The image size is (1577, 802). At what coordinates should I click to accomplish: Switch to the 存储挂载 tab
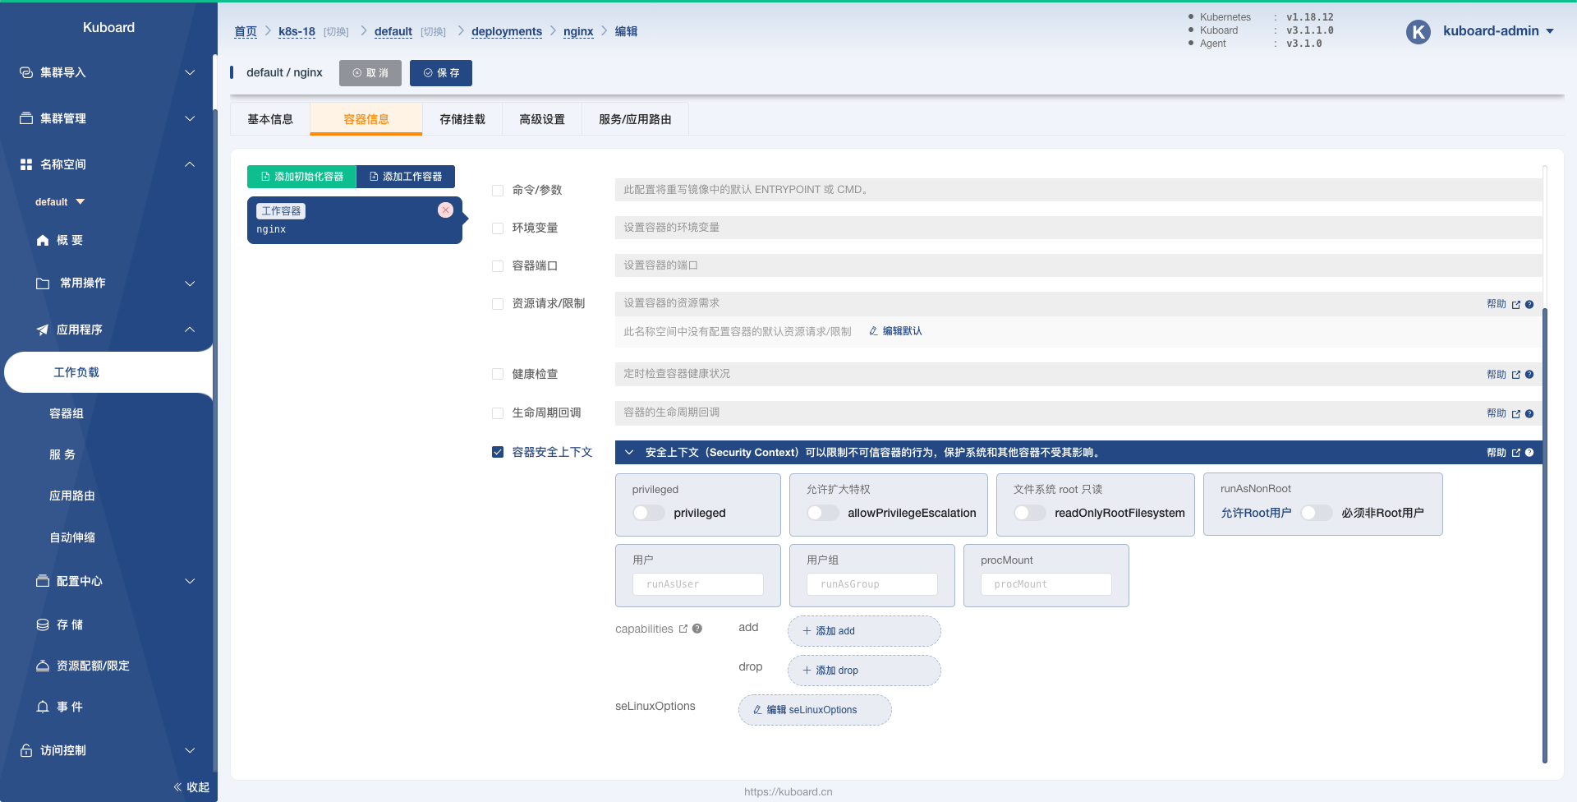point(462,119)
